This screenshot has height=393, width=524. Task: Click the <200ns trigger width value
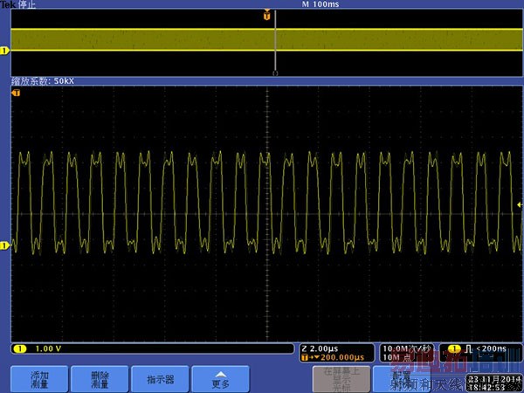(491, 348)
